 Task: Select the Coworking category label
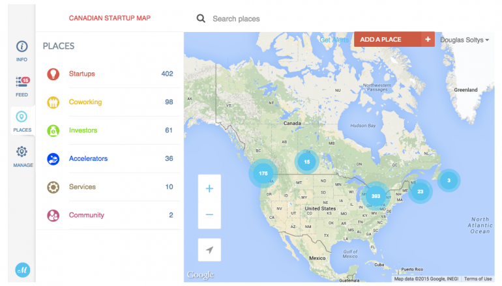85,102
